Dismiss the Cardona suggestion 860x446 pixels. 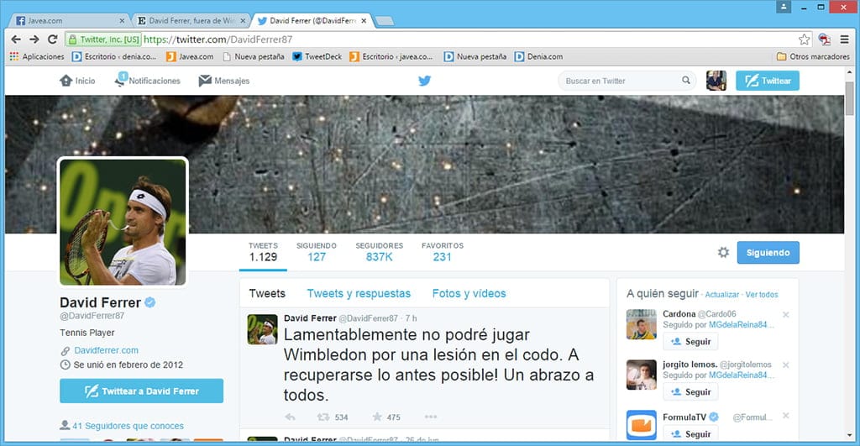[785, 315]
